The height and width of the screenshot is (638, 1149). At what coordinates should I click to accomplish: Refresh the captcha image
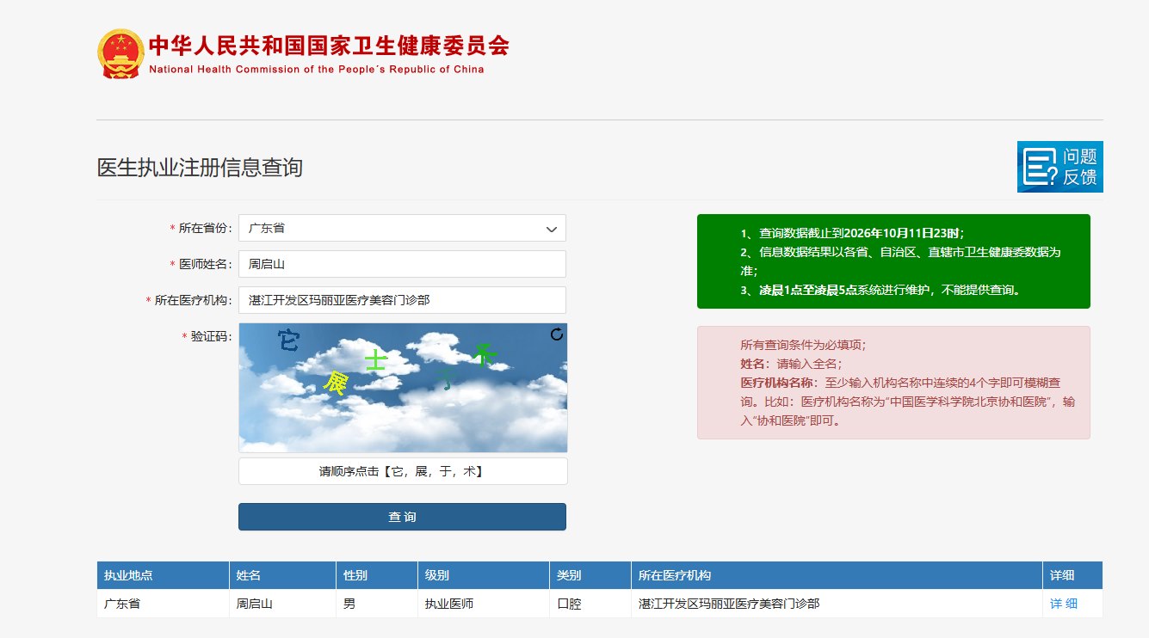[557, 334]
